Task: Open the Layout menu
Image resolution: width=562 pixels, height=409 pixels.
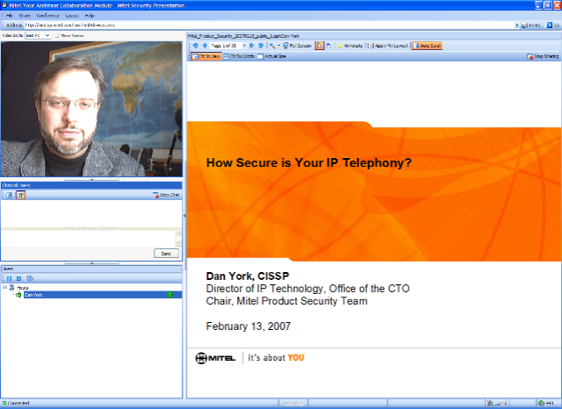Action: point(70,16)
